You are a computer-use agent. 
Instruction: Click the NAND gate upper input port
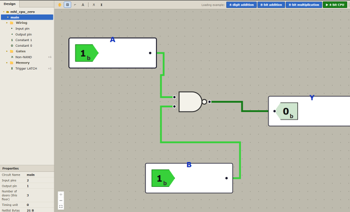(x=174, y=97)
